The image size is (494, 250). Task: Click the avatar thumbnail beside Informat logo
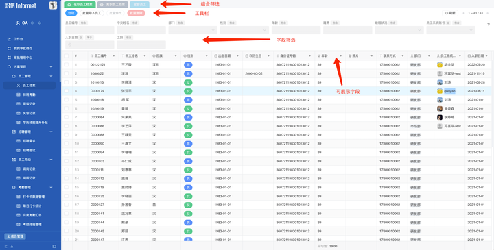coord(54,5)
